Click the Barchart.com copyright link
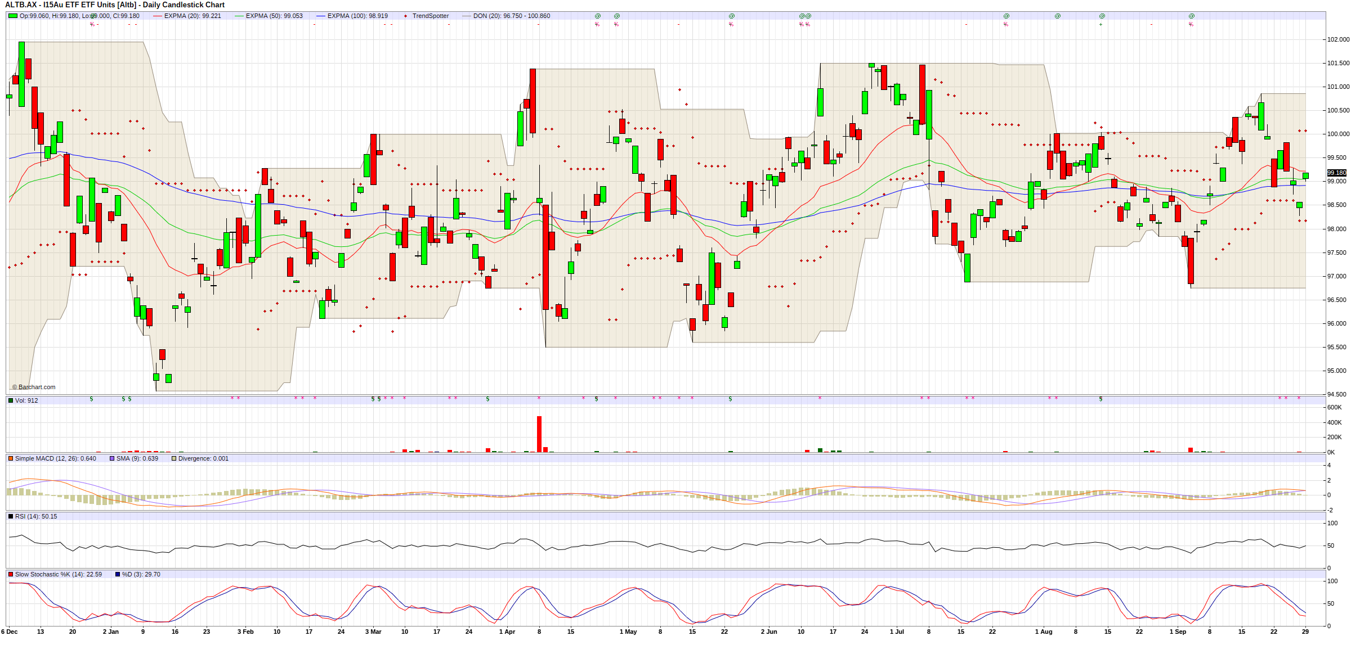 click(x=34, y=387)
